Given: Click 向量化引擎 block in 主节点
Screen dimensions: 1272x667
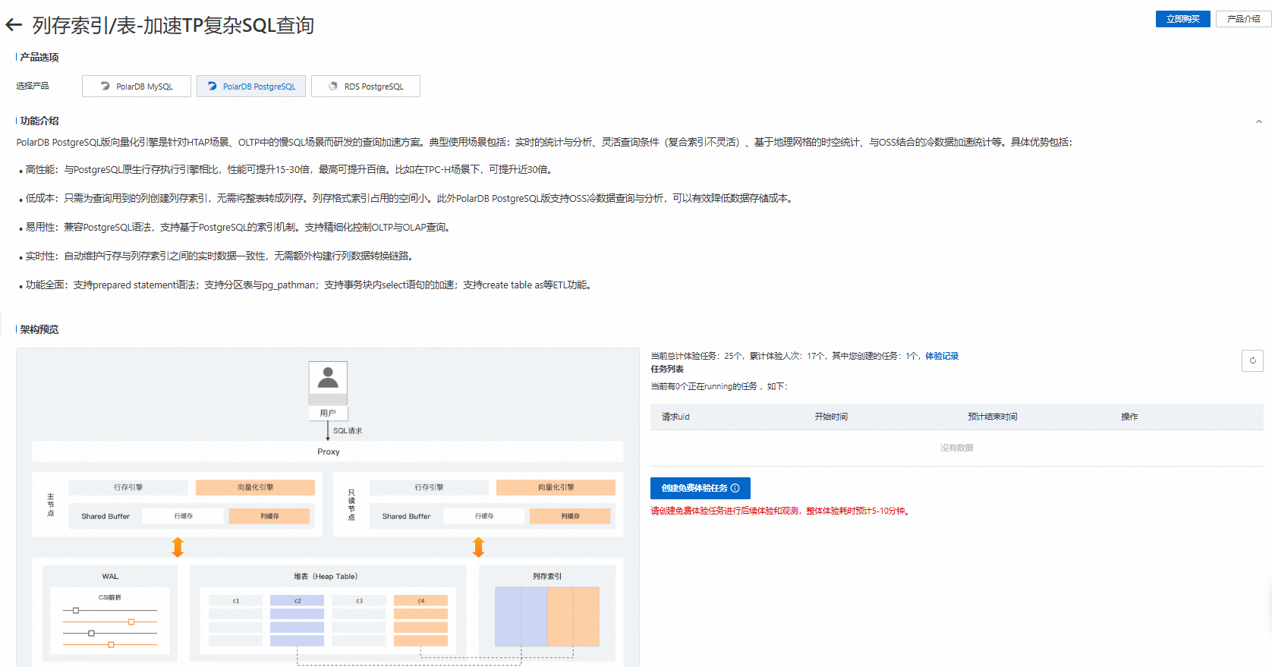Looking at the screenshot, I should tap(255, 487).
